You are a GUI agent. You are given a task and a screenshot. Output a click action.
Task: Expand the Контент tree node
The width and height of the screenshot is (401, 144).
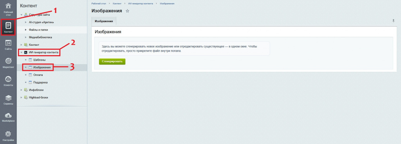[x=22, y=45]
